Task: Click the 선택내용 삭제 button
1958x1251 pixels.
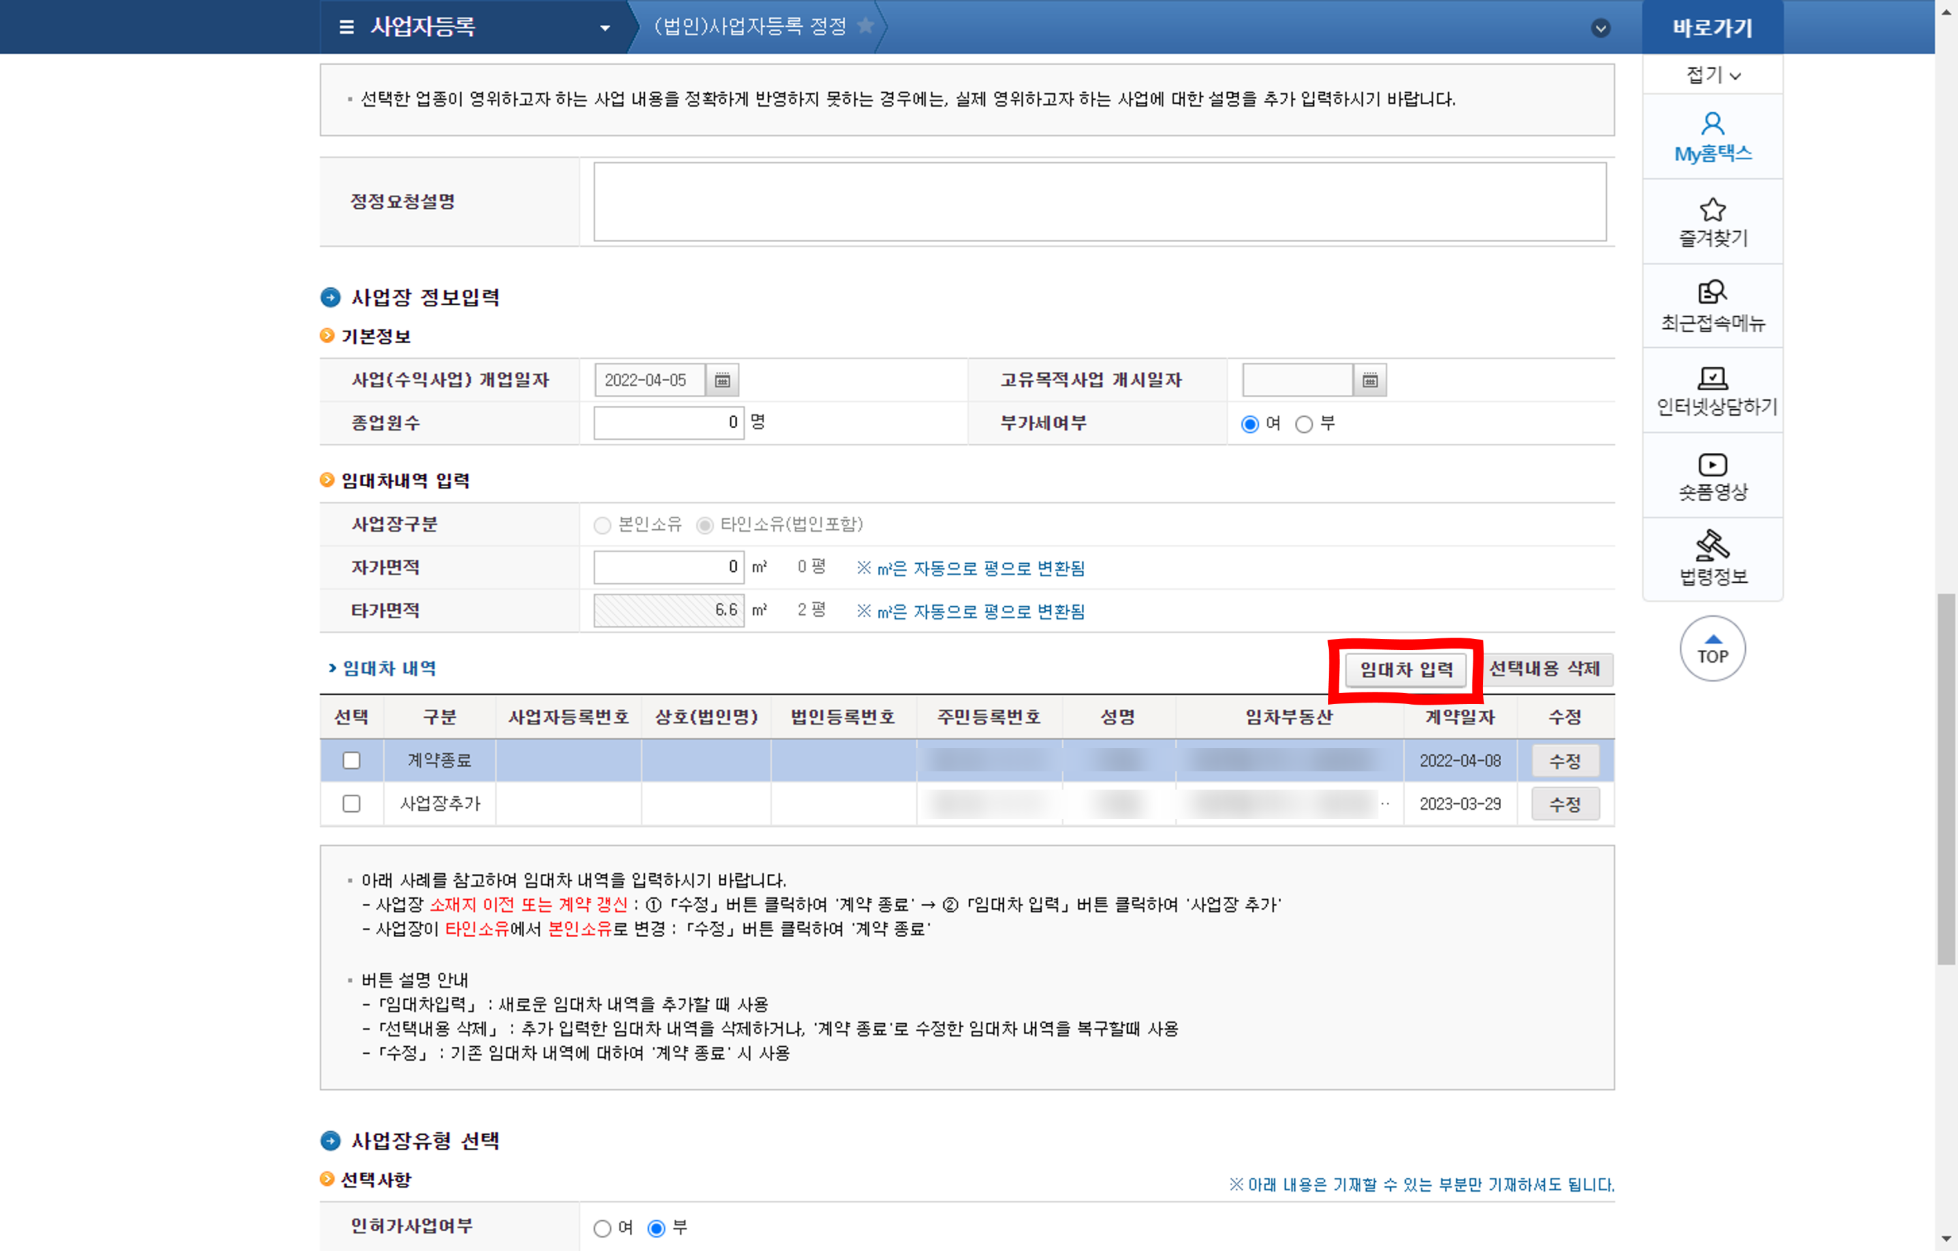Action: (x=1544, y=669)
